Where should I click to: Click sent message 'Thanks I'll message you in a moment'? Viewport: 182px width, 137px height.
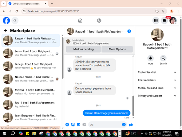click(x=107, y=113)
